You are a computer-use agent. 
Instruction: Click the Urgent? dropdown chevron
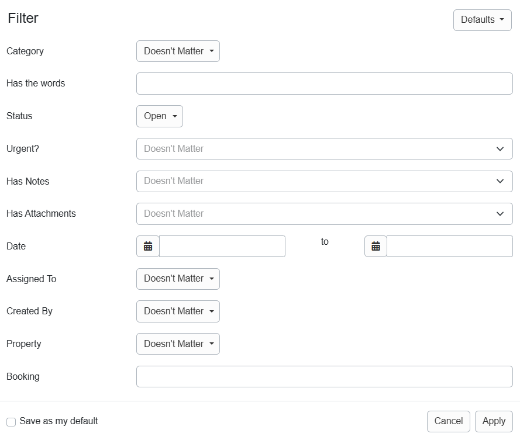[500, 148]
